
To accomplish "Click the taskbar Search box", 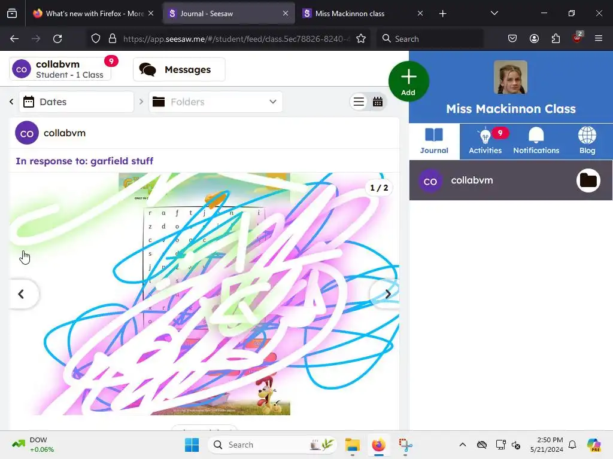I will click(273, 445).
